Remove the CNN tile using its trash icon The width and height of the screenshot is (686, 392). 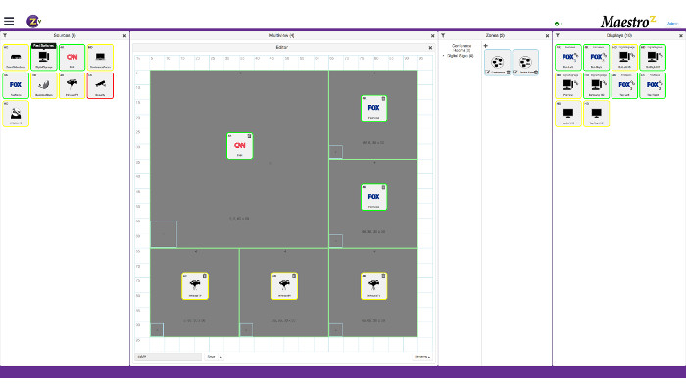pos(249,136)
